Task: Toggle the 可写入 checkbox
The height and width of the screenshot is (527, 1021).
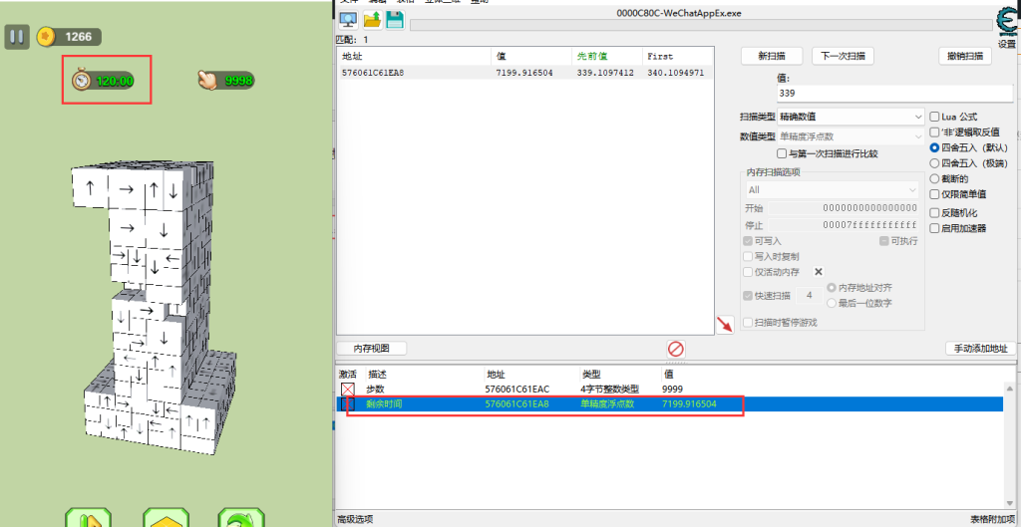Action: click(x=748, y=241)
